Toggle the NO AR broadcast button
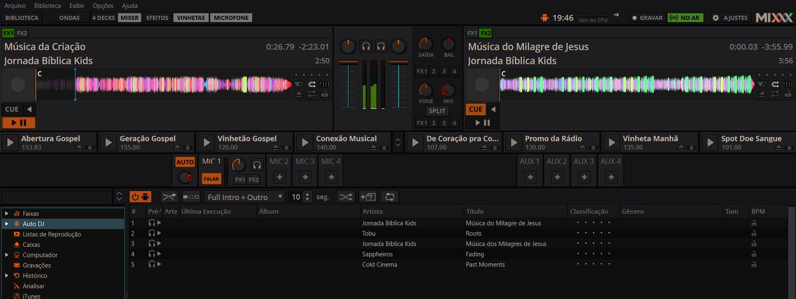 tap(686, 17)
